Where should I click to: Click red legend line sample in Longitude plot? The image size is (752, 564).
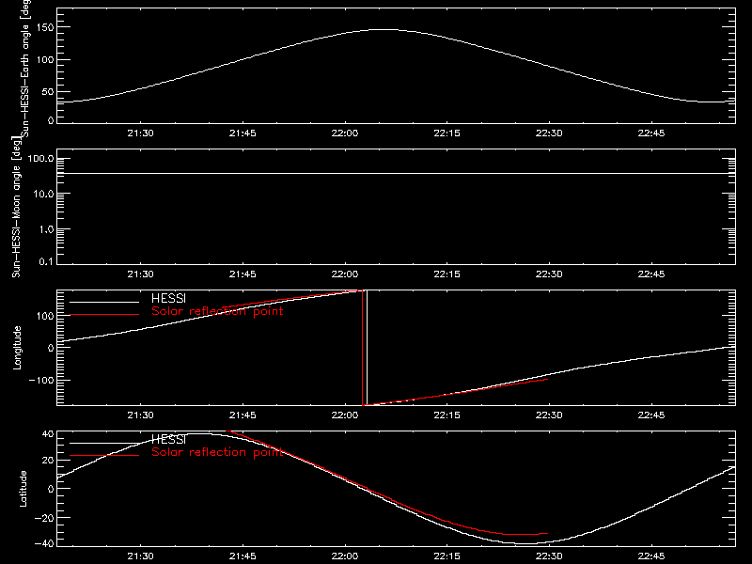[104, 315]
